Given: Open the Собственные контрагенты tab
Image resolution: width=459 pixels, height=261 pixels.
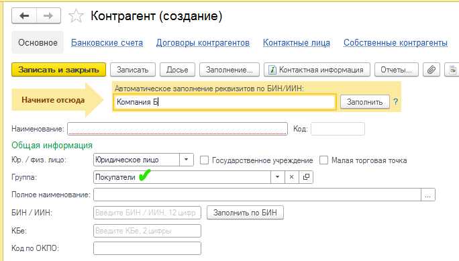Looking at the screenshot, I should (x=395, y=43).
